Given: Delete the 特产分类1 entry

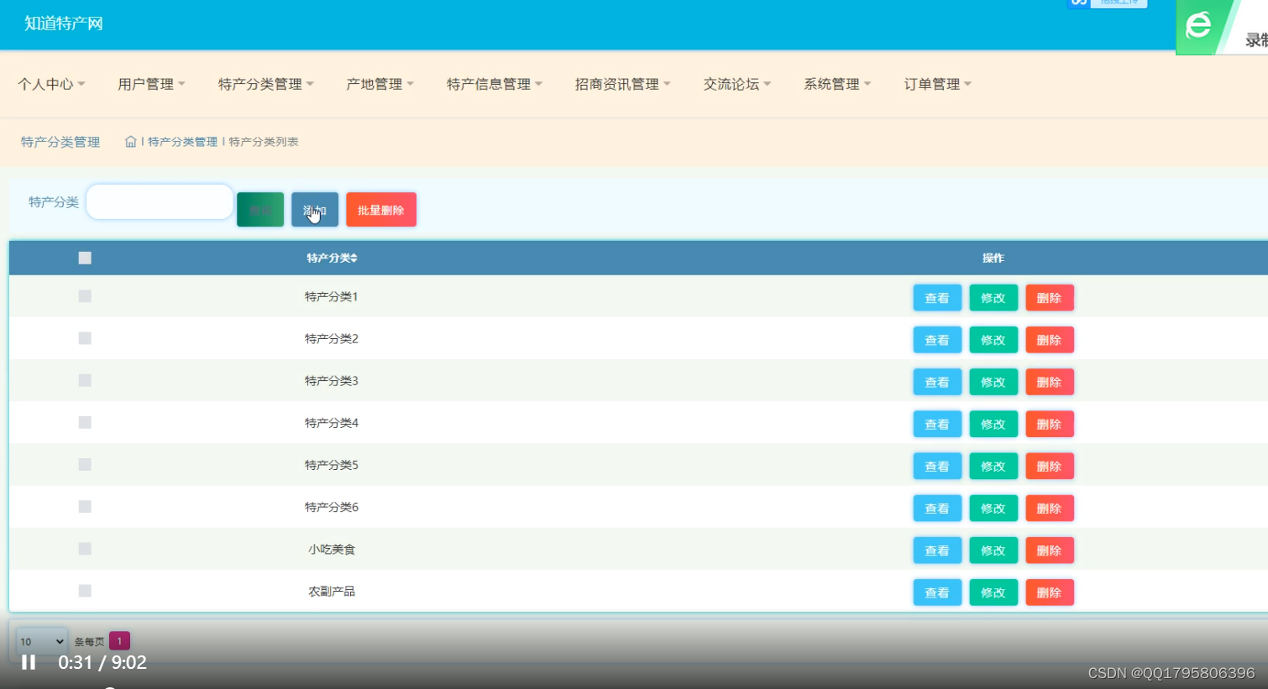Looking at the screenshot, I should click(x=1050, y=298).
